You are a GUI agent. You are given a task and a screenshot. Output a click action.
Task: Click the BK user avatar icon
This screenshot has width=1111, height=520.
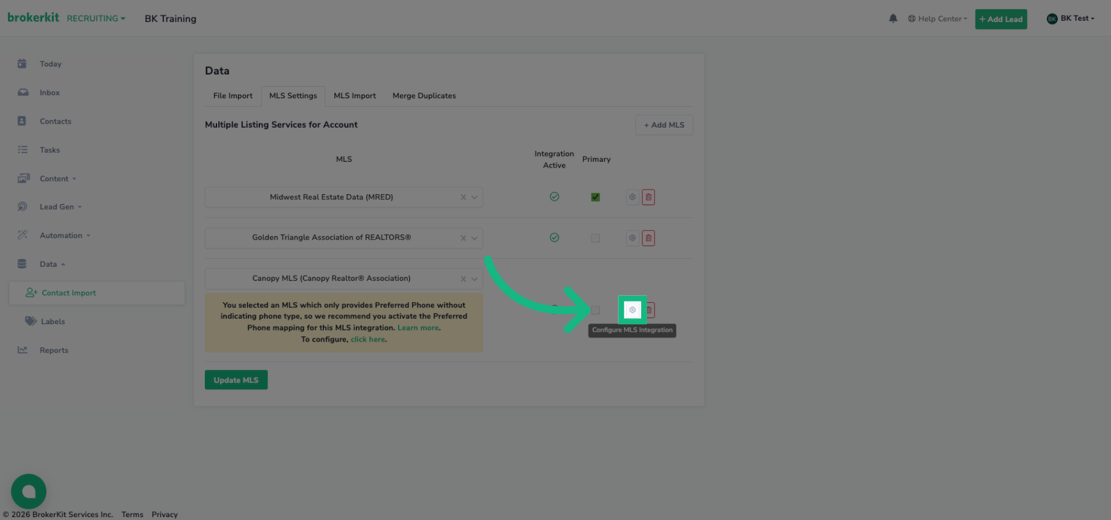pyautogui.click(x=1052, y=18)
